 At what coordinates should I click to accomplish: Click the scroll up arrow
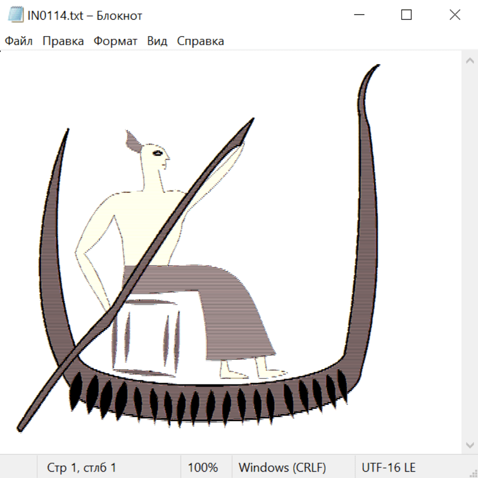tap(470, 61)
